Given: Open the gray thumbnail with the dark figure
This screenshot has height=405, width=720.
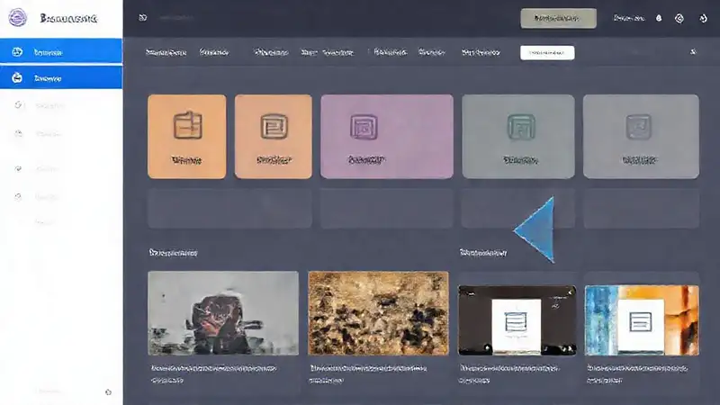Looking at the screenshot, I should (x=223, y=313).
